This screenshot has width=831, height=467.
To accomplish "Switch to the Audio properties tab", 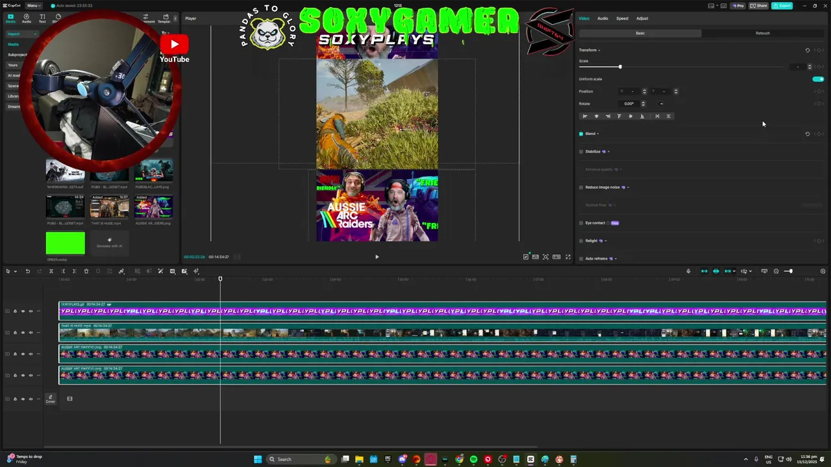I will [602, 18].
